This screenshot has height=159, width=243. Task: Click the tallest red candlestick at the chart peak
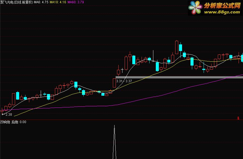[177, 47]
